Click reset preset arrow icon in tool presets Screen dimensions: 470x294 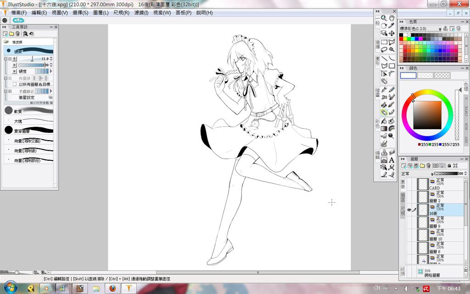[32, 34]
